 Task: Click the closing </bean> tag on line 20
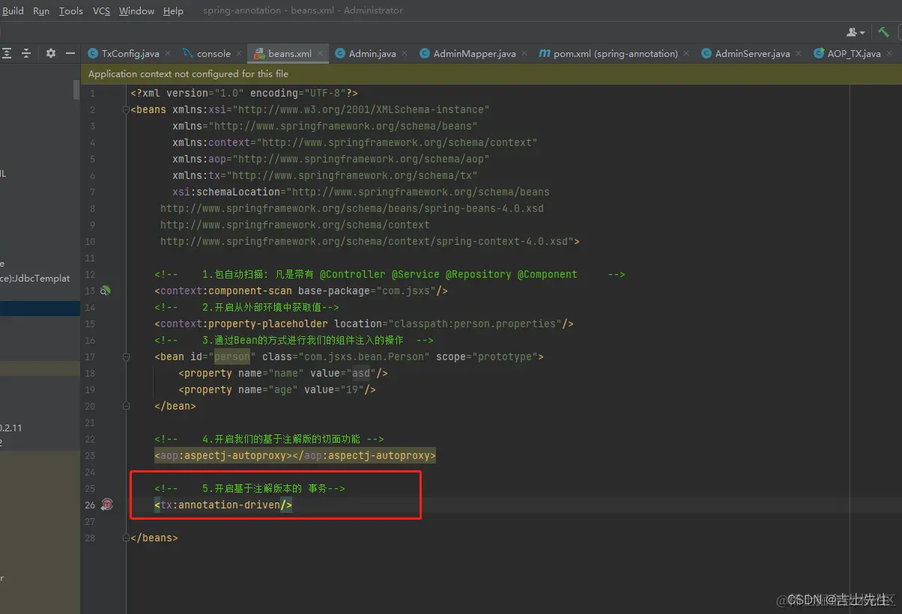click(x=175, y=406)
